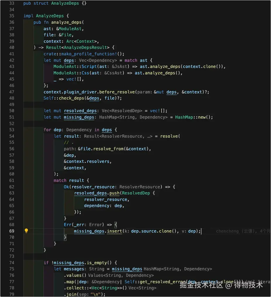Click 'Result<AnalyzeDepsResult>' return type
271x297 pixels.
coord(78,47)
